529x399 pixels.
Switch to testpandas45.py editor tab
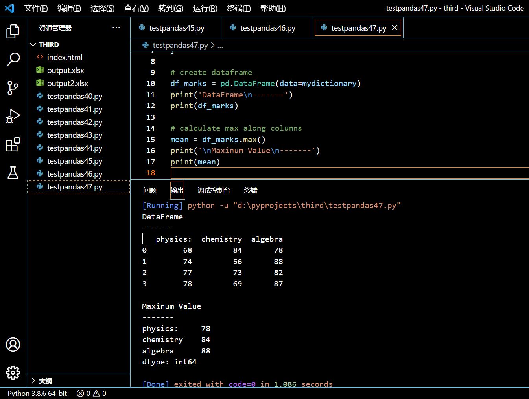coord(176,27)
